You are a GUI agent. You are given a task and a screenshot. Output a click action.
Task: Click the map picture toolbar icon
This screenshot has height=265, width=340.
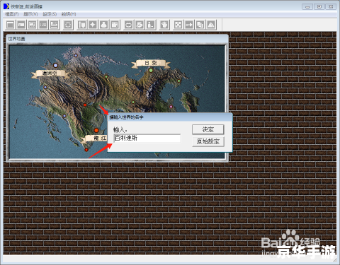(33, 25)
